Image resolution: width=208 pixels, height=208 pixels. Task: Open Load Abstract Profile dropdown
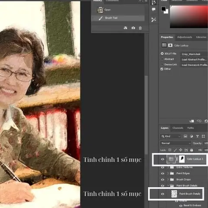(194, 59)
